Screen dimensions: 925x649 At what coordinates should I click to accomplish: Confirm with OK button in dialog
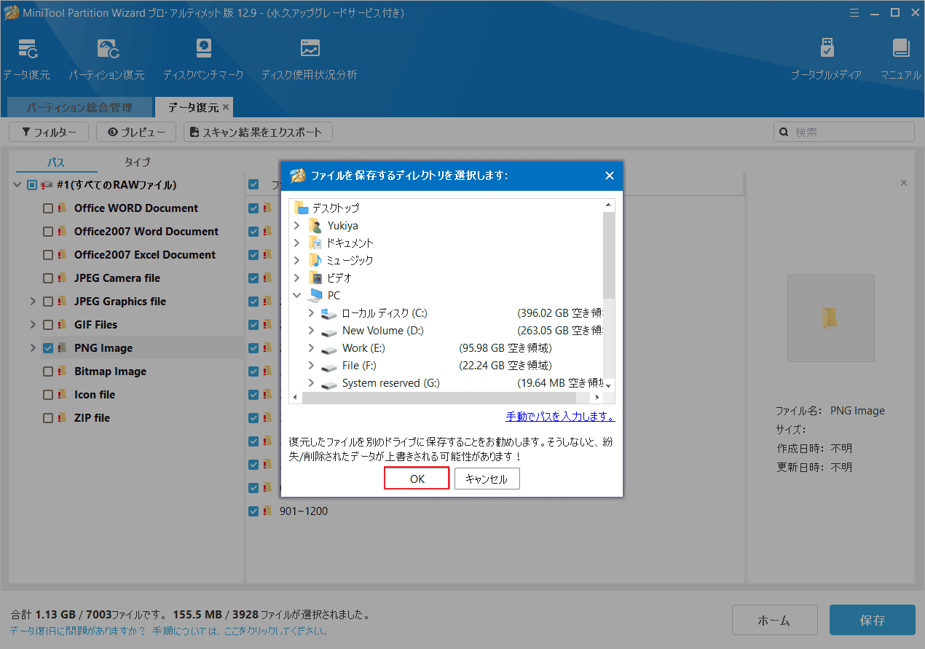tap(417, 479)
